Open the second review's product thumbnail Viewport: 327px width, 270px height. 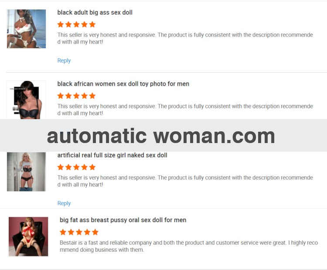[x=26, y=100]
